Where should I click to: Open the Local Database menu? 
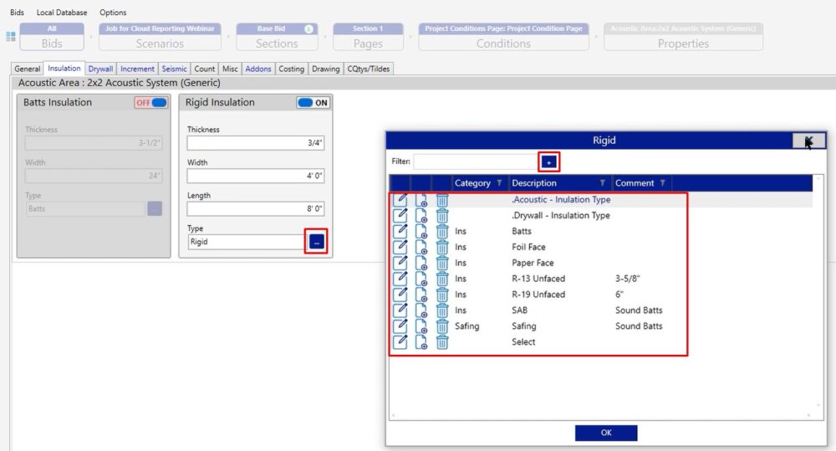click(62, 13)
